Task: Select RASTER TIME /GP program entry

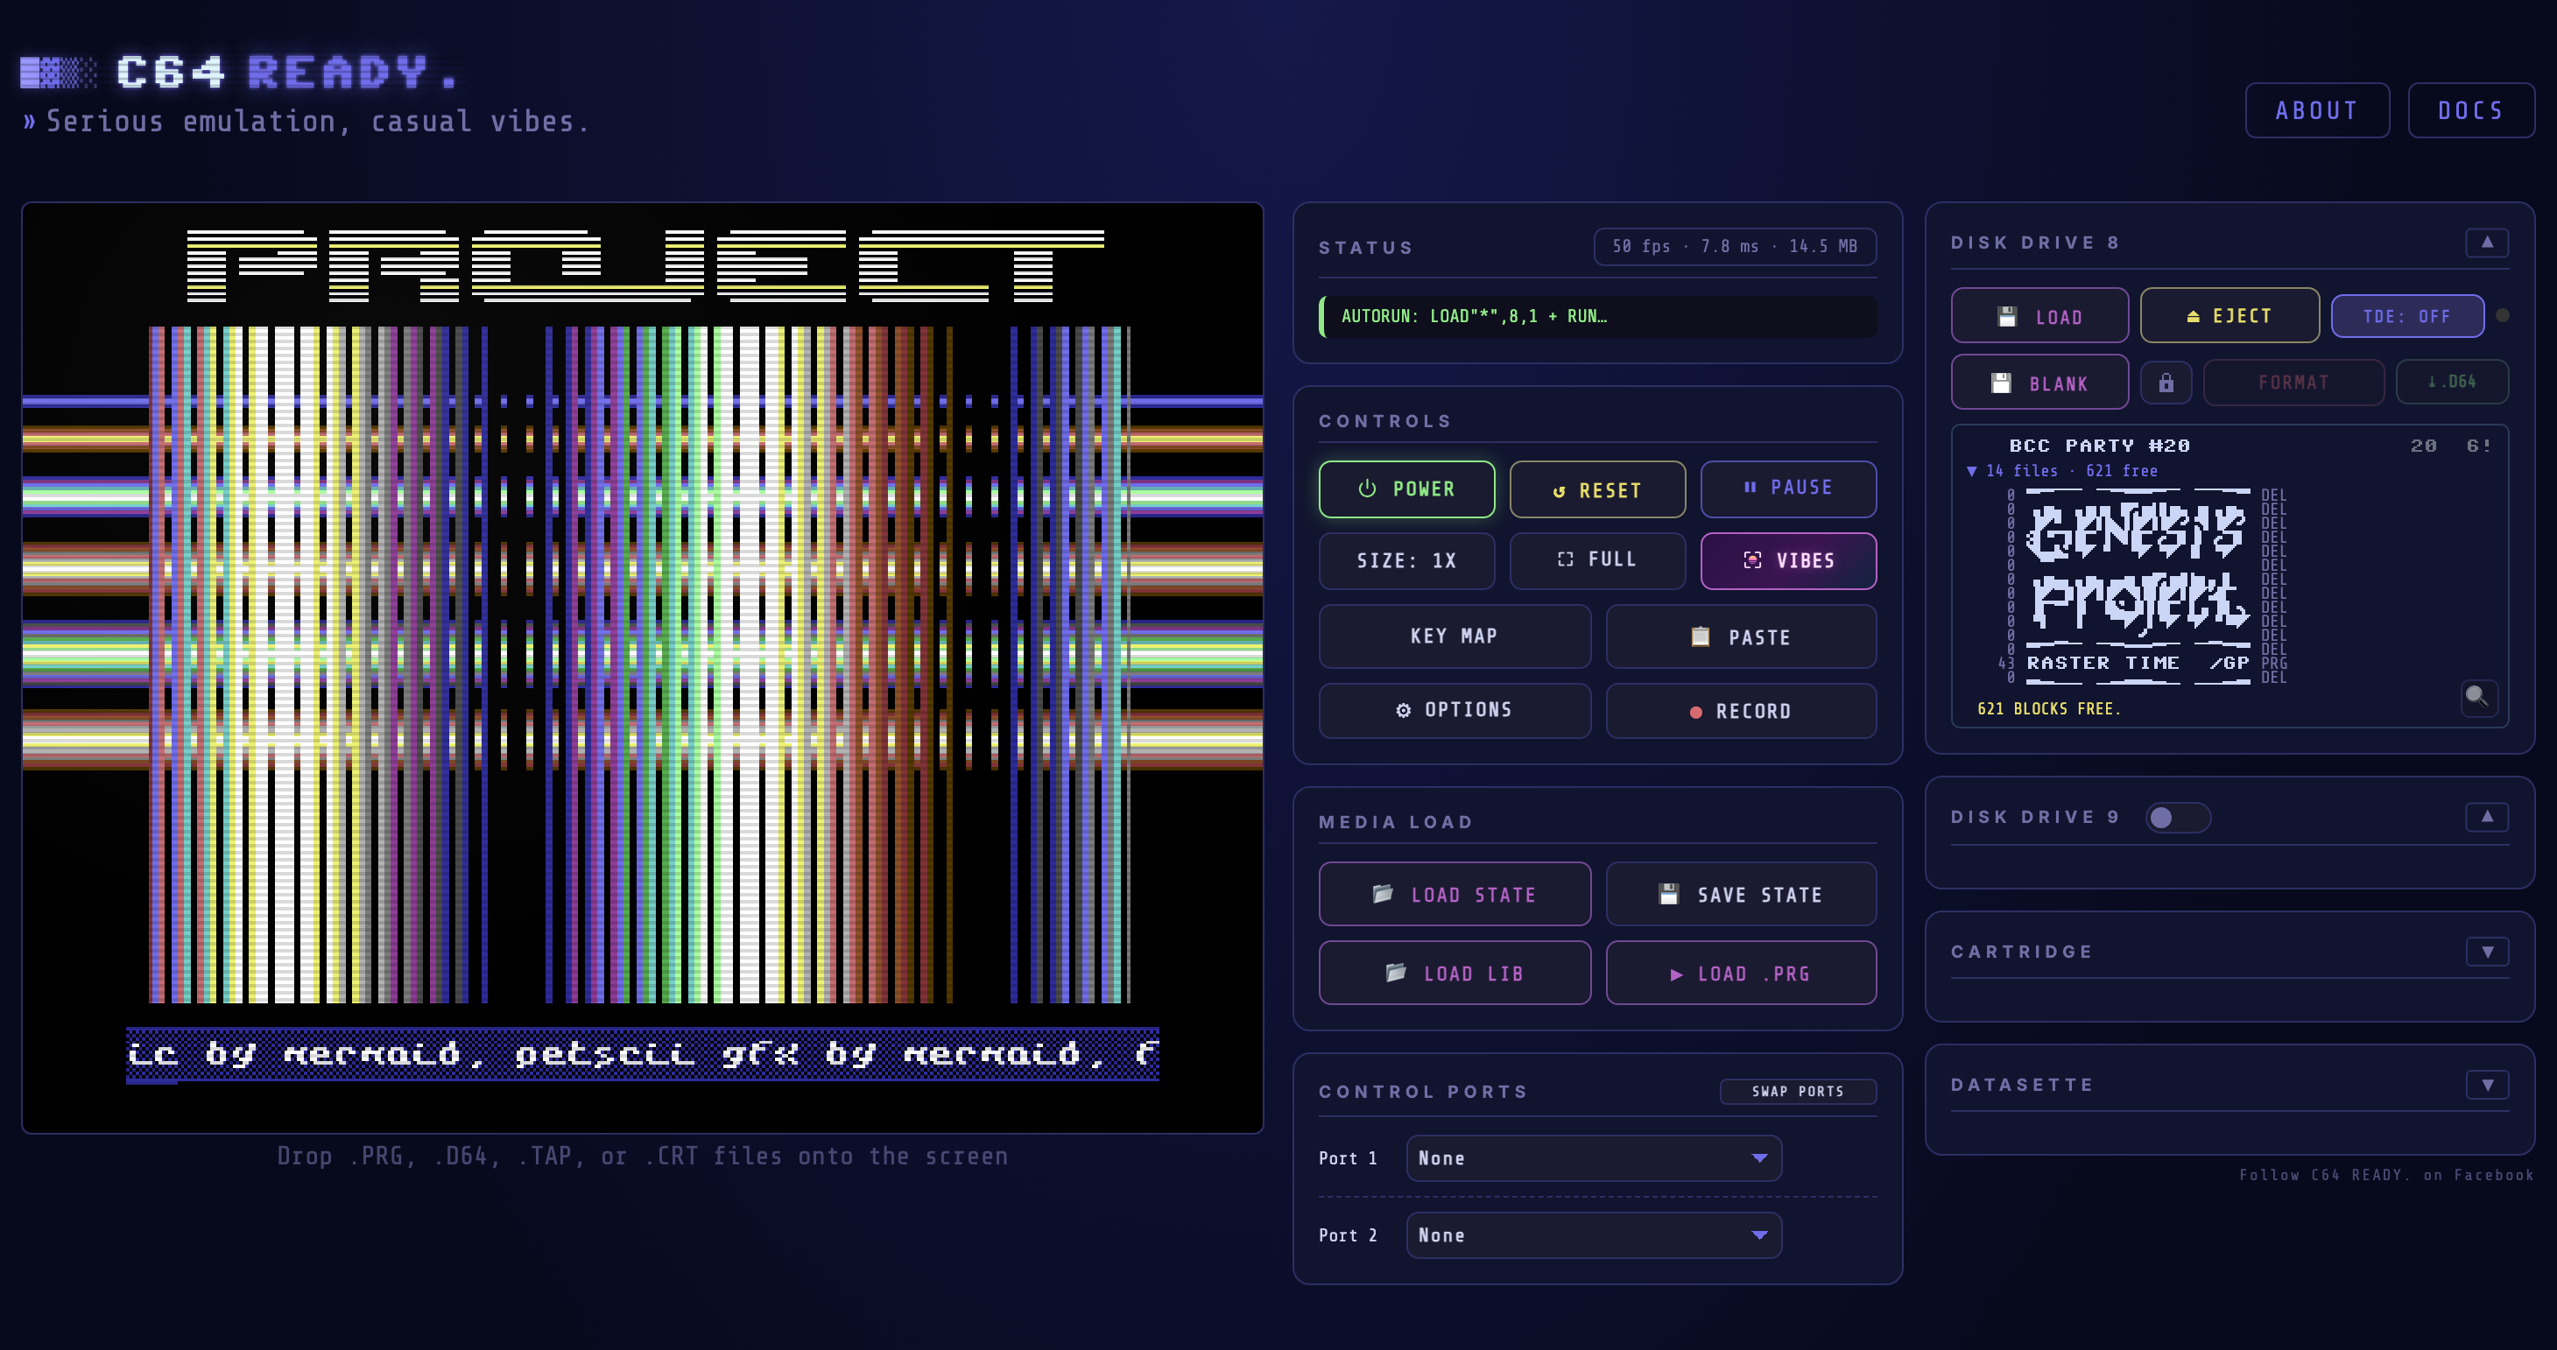Action: (2138, 663)
